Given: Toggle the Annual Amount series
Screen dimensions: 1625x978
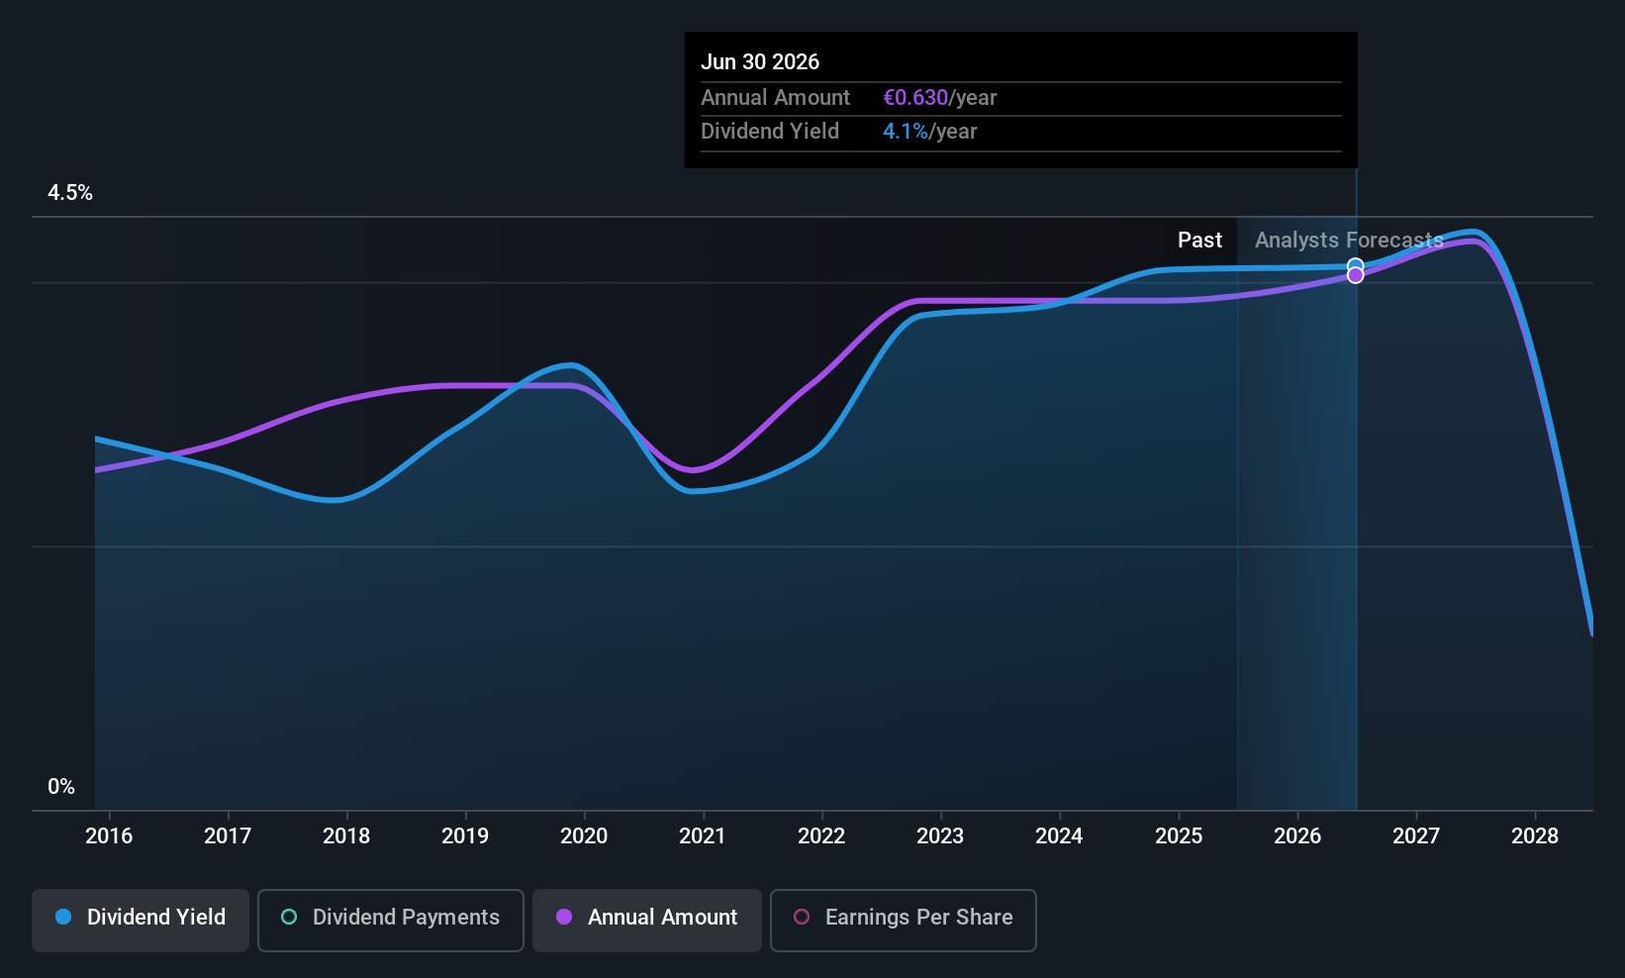Looking at the screenshot, I should pyautogui.click(x=647, y=920).
